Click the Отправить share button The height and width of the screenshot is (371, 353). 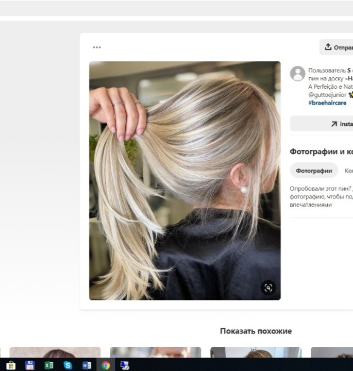[x=337, y=47]
